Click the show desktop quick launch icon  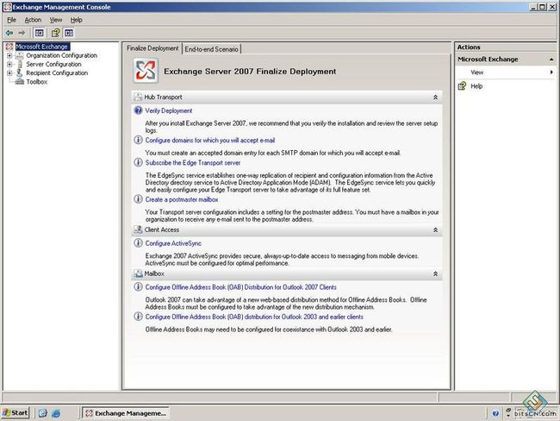click(42, 413)
